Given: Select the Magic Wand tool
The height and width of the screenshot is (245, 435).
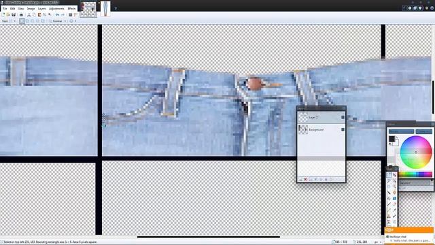Looking at the screenshot, I should coord(389,193).
